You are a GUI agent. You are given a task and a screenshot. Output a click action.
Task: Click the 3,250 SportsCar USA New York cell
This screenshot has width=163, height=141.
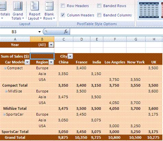(x=136, y=126)
